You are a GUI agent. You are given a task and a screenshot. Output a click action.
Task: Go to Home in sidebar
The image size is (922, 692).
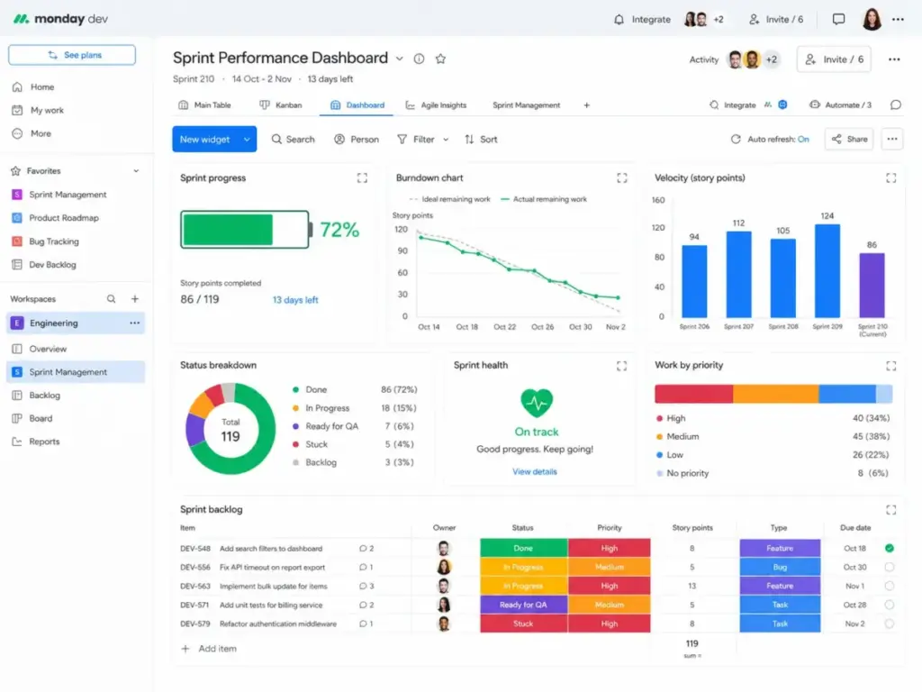pyautogui.click(x=41, y=87)
